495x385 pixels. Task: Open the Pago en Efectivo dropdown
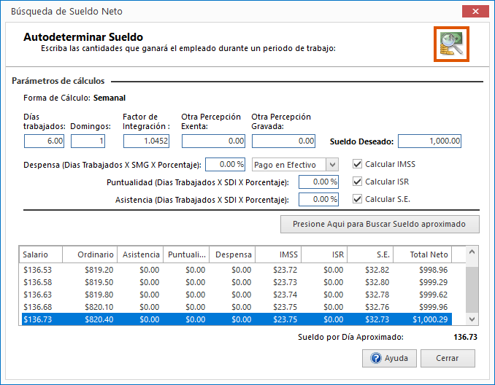point(332,165)
